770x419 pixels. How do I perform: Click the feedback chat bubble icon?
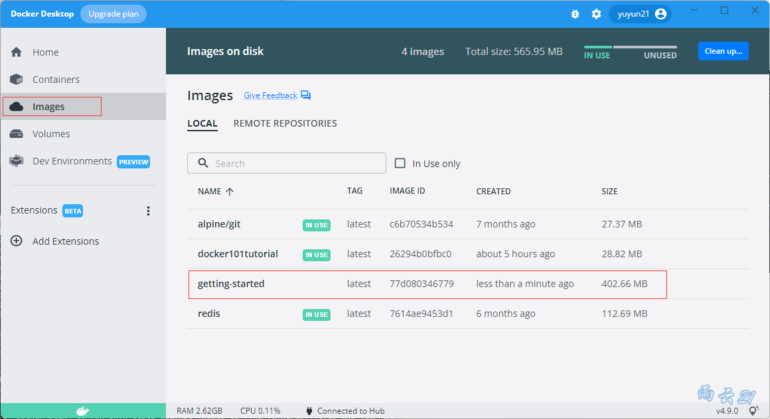[305, 95]
